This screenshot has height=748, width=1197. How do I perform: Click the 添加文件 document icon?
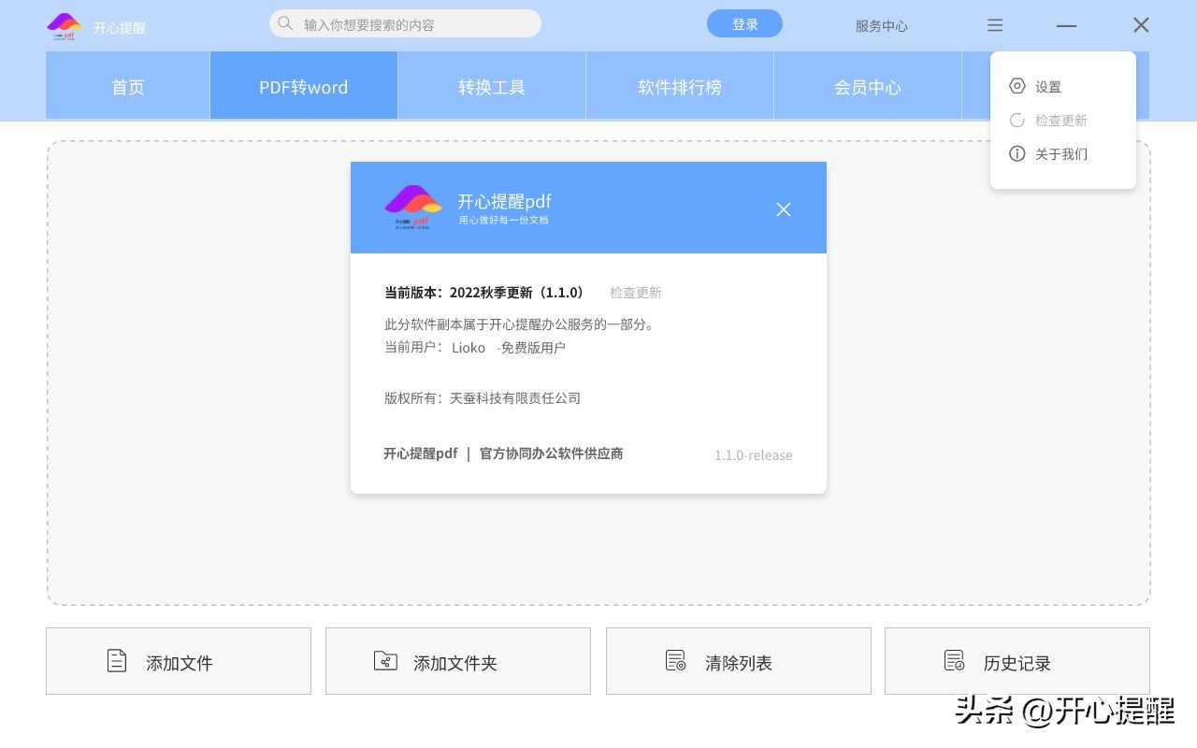tap(117, 660)
